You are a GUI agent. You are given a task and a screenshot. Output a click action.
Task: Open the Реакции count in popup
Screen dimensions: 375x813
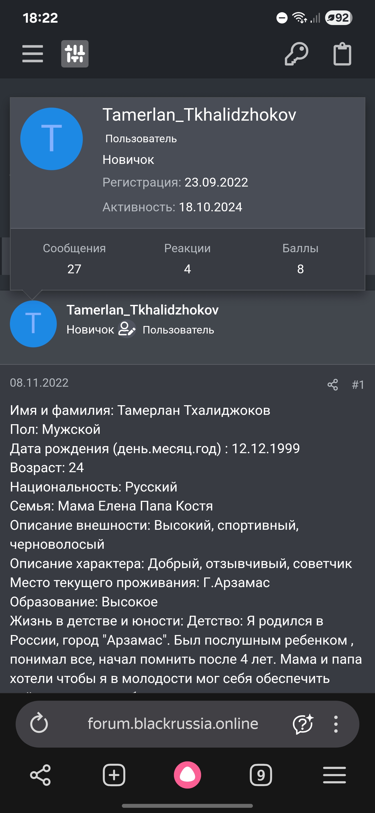pyautogui.click(x=187, y=269)
